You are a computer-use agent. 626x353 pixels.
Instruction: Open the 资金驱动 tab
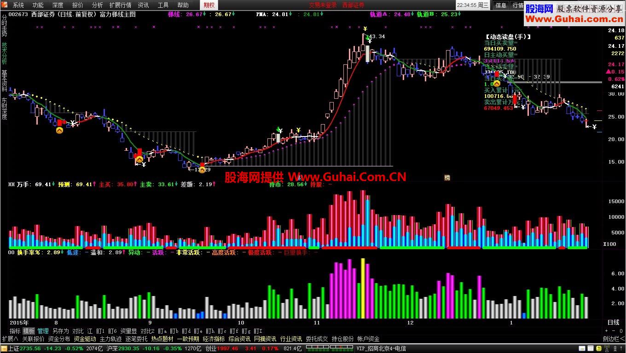(x=85, y=339)
